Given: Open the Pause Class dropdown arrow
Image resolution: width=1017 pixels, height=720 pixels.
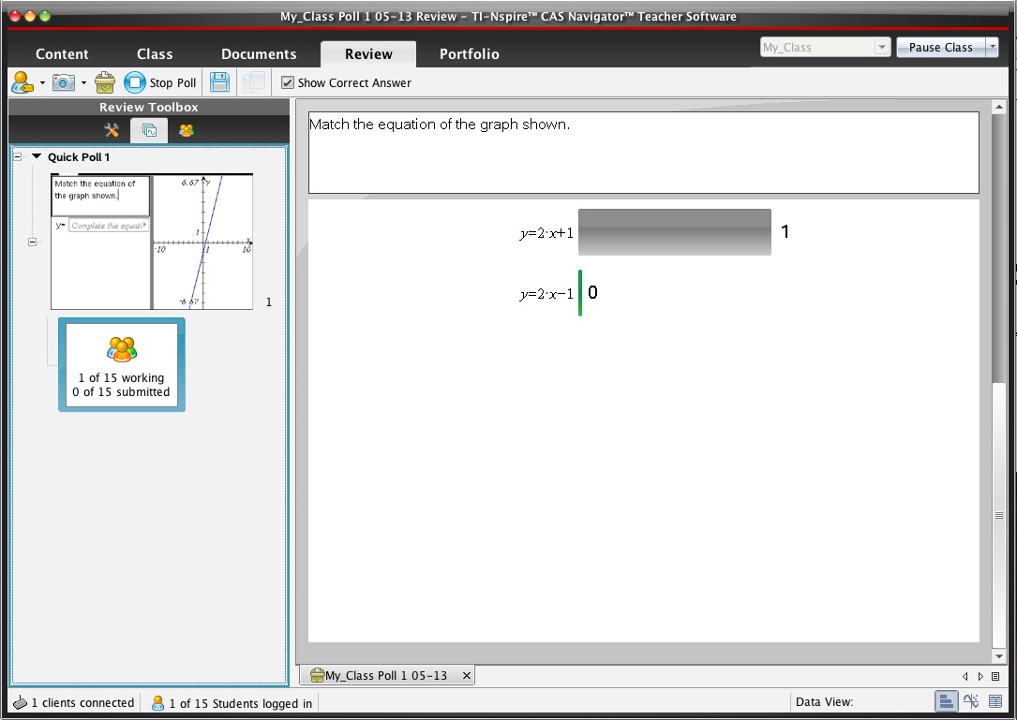Looking at the screenshot, I should point(992,48).
